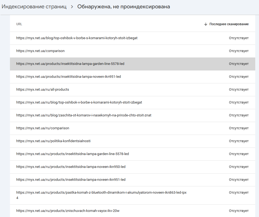Click the breadcrumb chevron after Индексирование страниц
Image resolution: width=259 pixels, height=217 pixels.
pos(72,7)
